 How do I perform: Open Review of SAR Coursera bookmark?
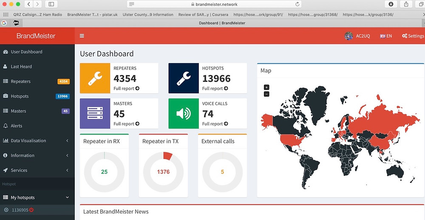pos(203,14)
